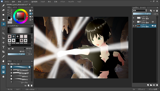Click the chain link icon in tool options
Viewport: 160px width, 91px height.
[12, 49]
